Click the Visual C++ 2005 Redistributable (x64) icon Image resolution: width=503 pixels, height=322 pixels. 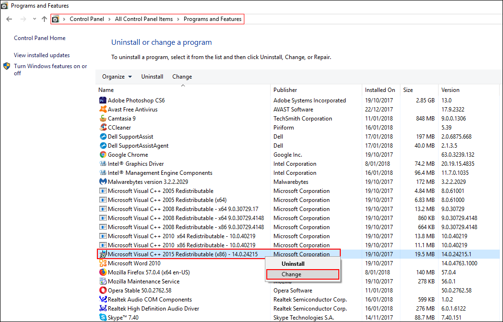[103, 200]
